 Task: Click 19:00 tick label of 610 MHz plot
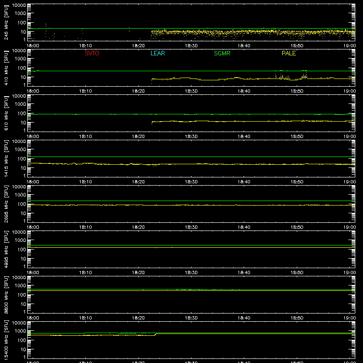coord(349,137)
